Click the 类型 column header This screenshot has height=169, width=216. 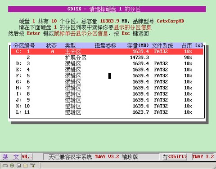point(70,45)
